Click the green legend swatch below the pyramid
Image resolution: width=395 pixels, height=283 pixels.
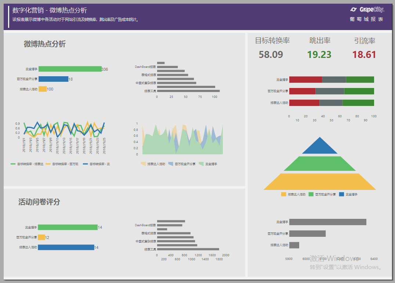[x=311, y=194]
